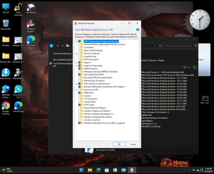Viewport: 214px width, 174px height.
Task: Expand Legacy Components tree node
Action: click(x=77, y=66)
